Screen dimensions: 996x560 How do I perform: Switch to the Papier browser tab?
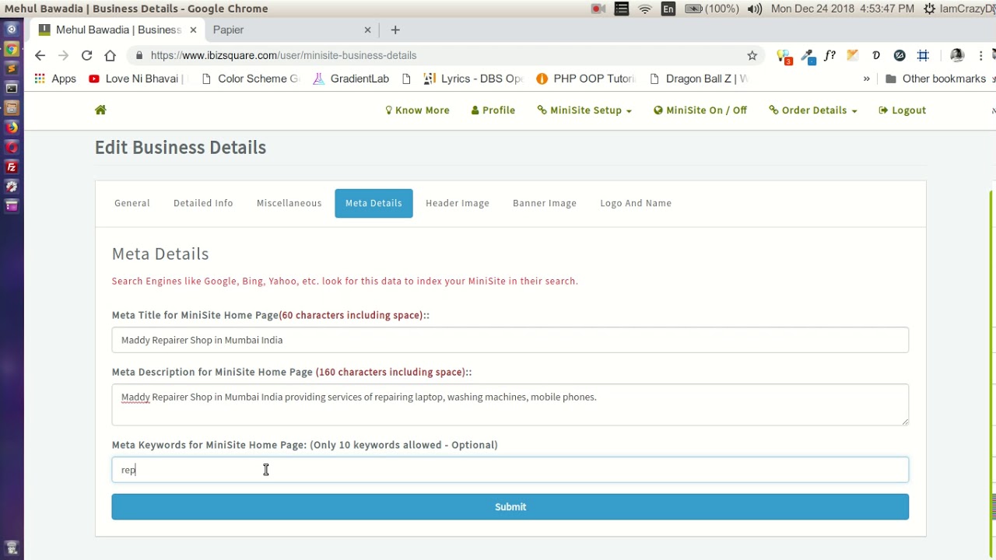coord(293,30)
